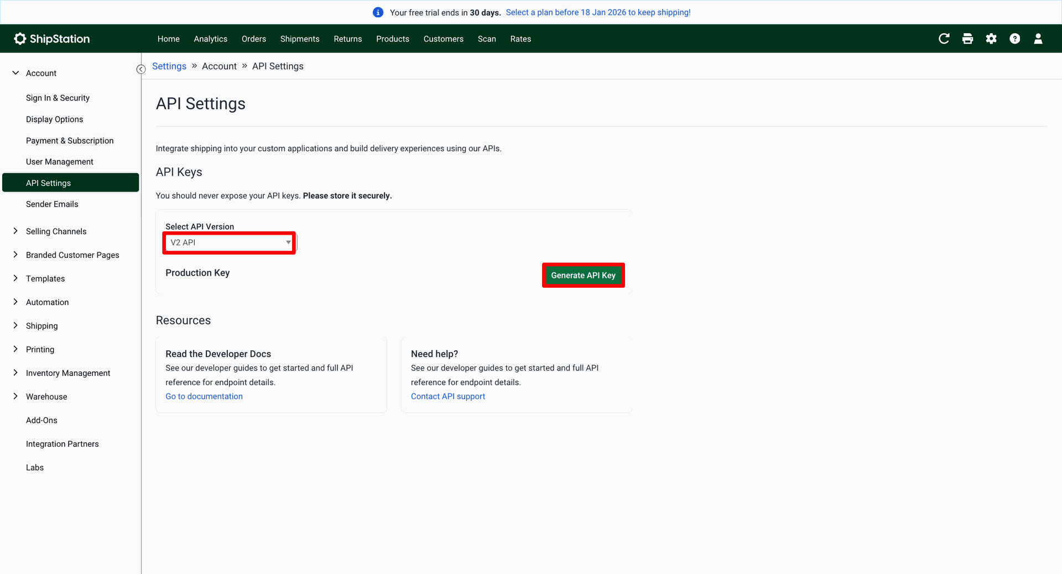This screenshot has height=574, width=1062.
Task: Open the Returns tab
Action: point(348,39)
